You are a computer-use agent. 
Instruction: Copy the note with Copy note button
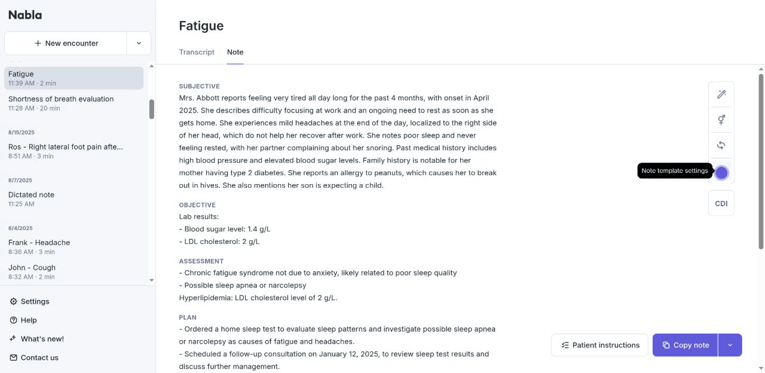685,345
